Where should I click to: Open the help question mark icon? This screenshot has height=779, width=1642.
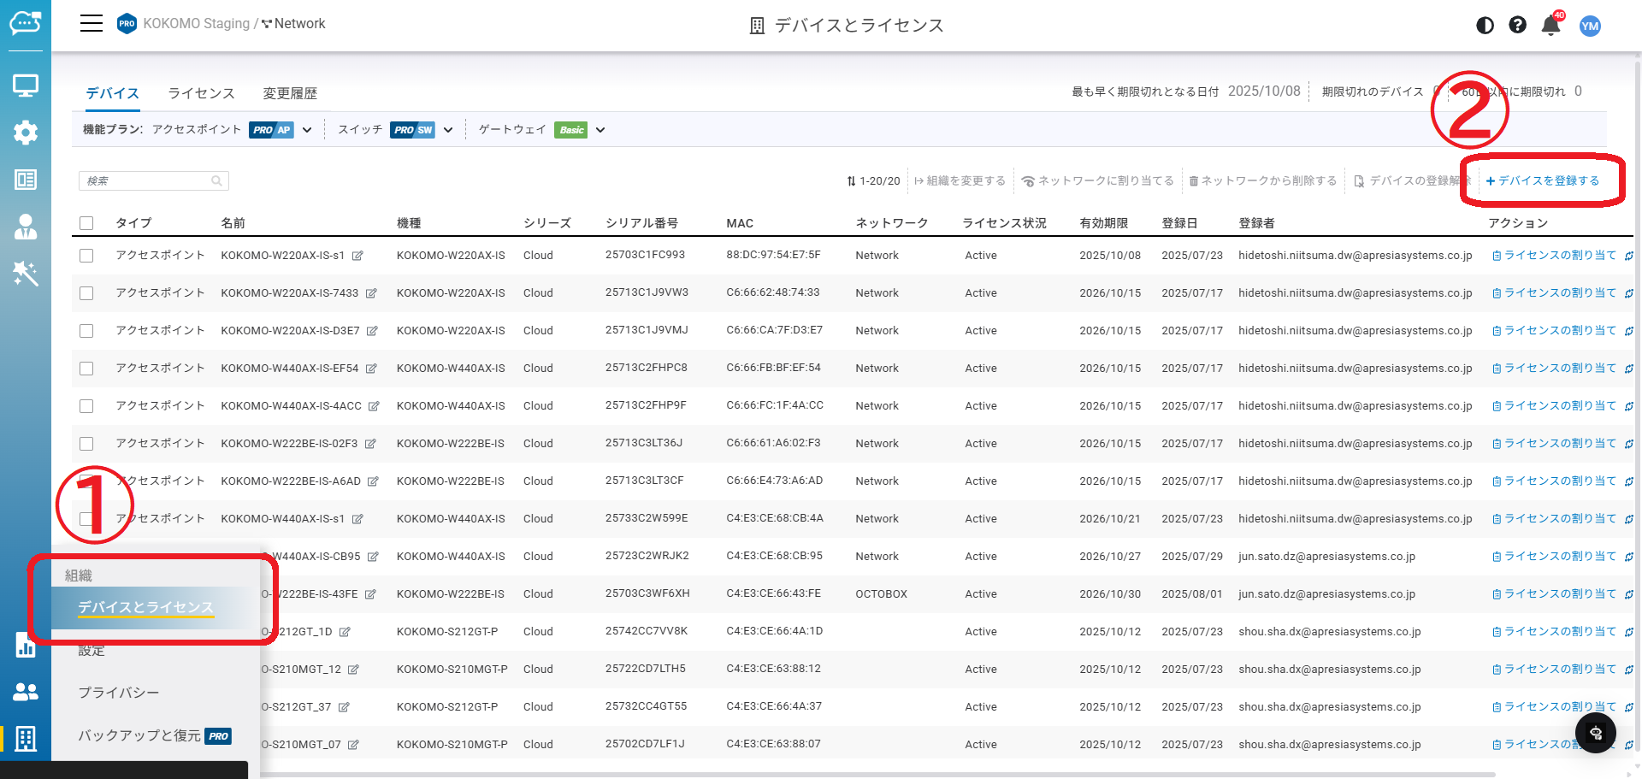pos(1518,26)
